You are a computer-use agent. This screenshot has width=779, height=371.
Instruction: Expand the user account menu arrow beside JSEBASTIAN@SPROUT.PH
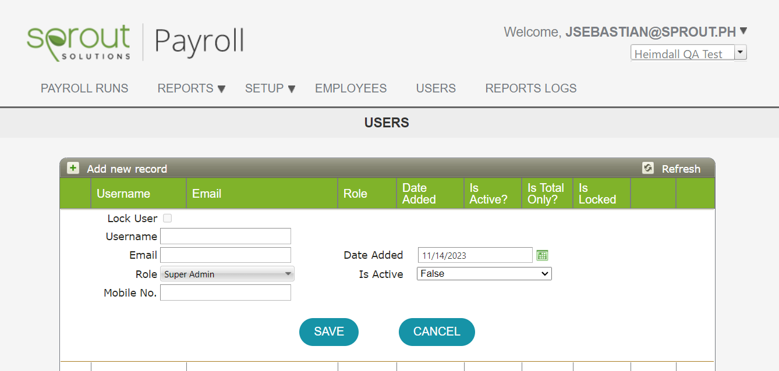pyautogui.click(x=743, y=31)
